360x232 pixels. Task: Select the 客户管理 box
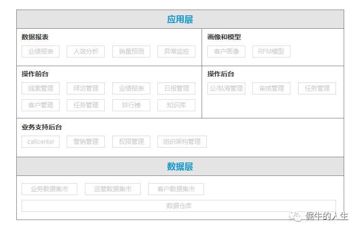tap(41, 105)
